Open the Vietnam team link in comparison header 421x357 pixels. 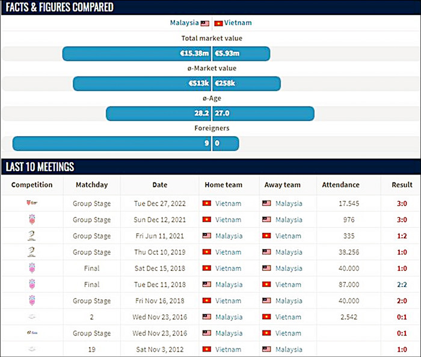(239, 23)
